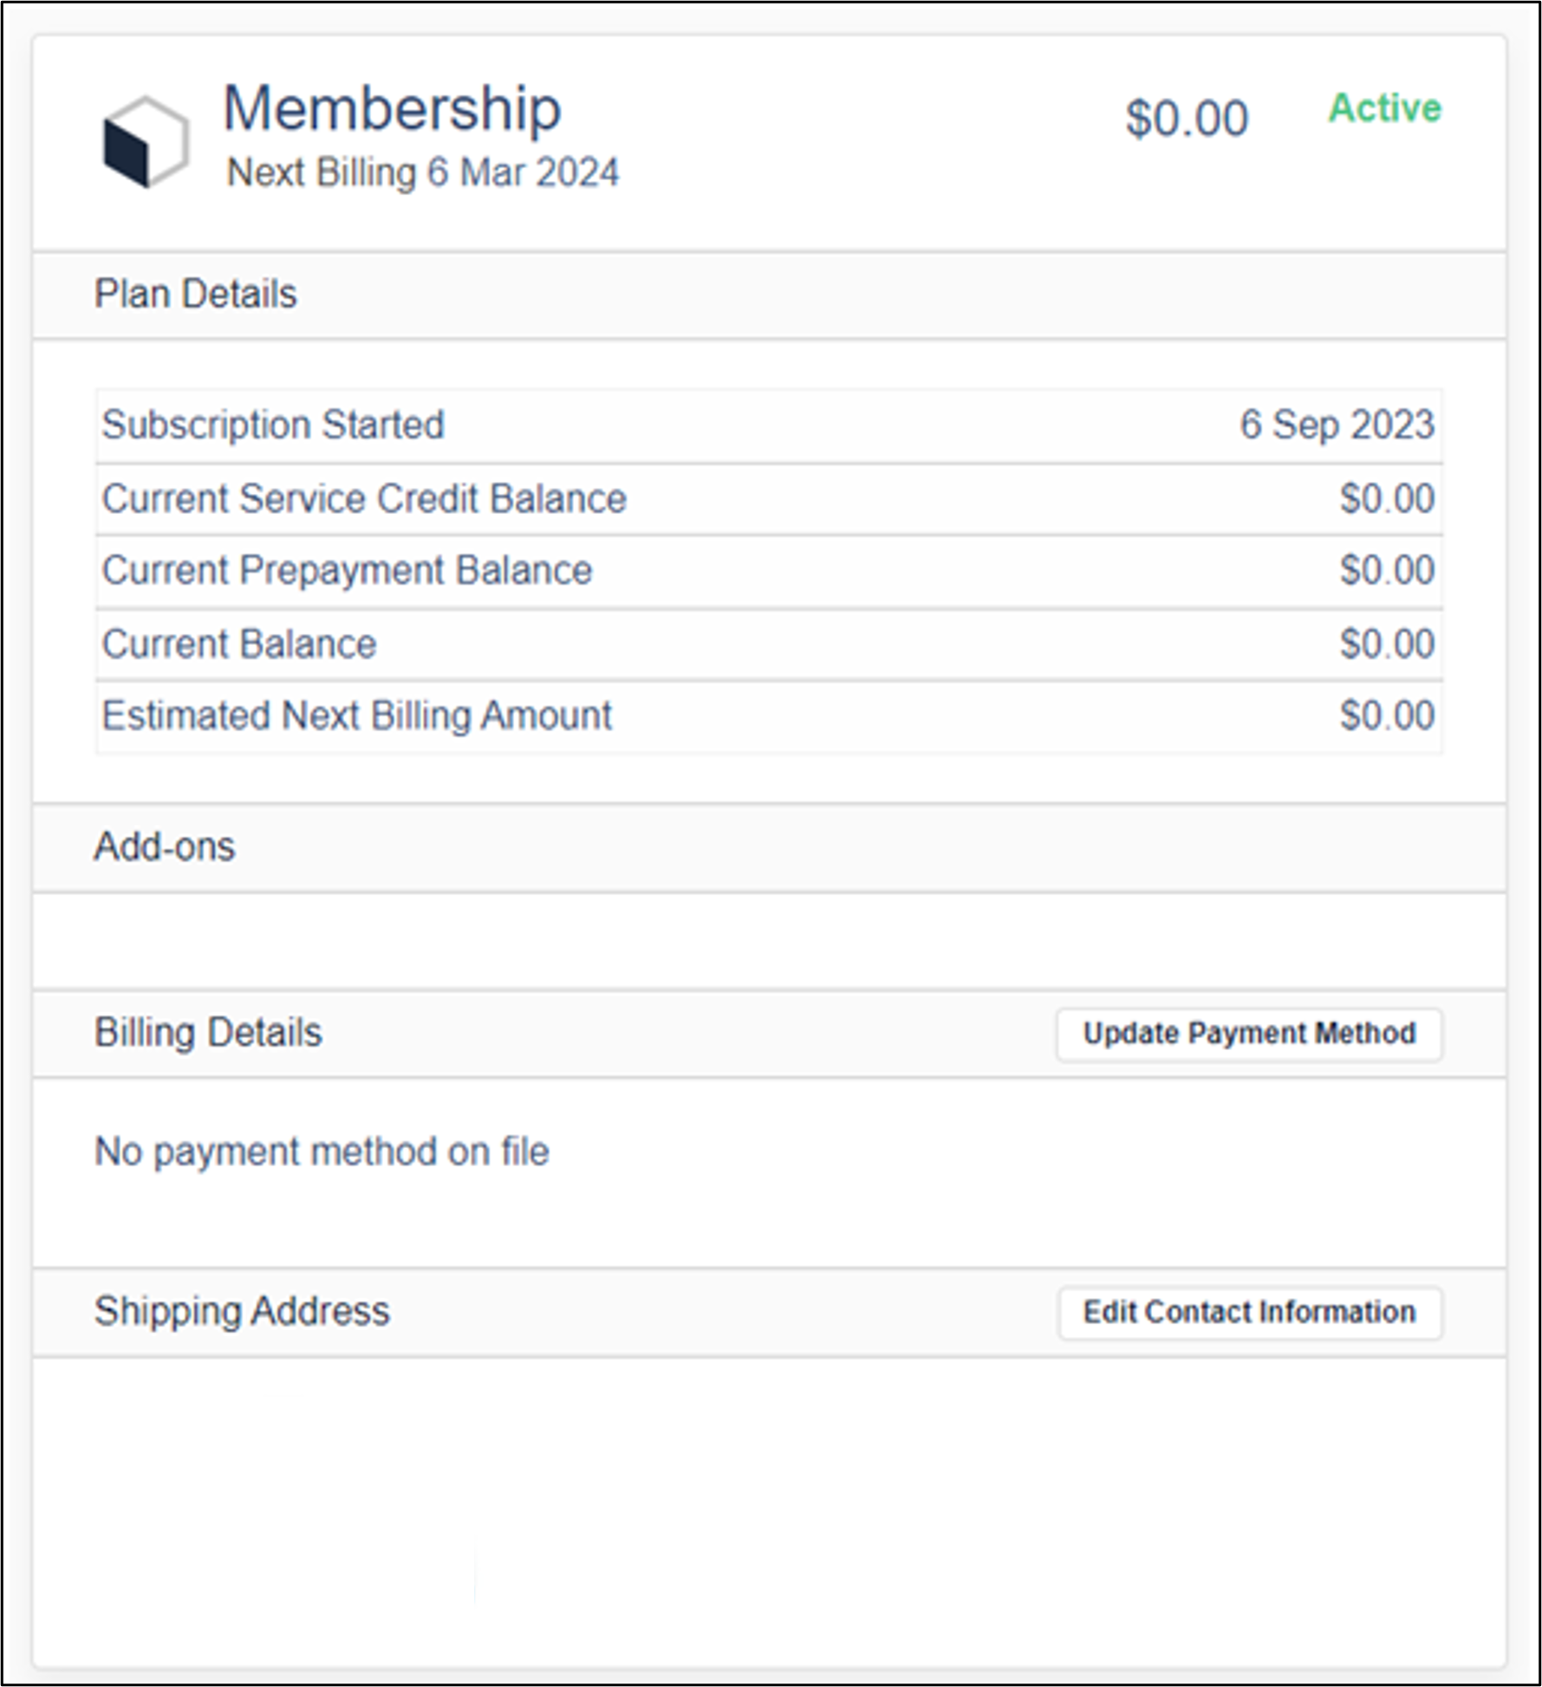Expand the Shipping Address section
Viewport: 1542px width, 1687px height.
pos(243,1312)
